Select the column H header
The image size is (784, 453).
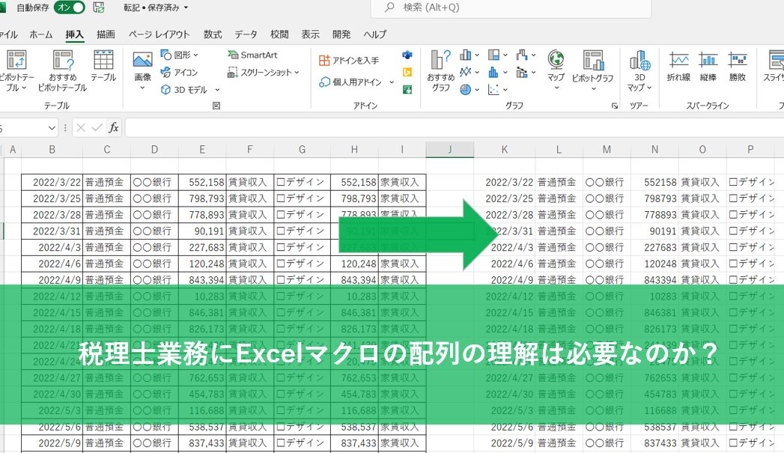354,150
